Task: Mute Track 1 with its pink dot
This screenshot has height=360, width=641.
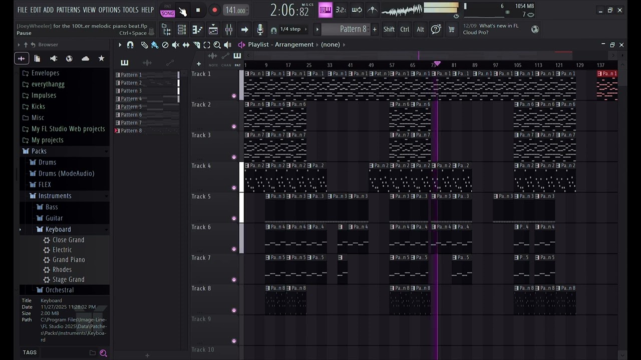Action: pyautogui.click(x=234, y=96)
